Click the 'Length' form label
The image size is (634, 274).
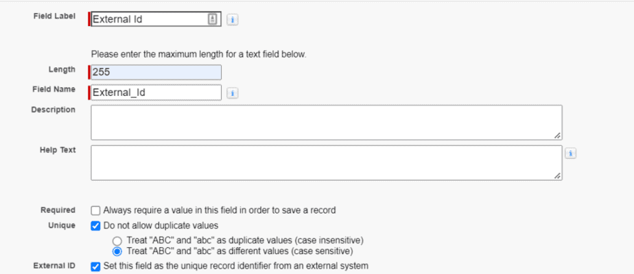[62, 69]
